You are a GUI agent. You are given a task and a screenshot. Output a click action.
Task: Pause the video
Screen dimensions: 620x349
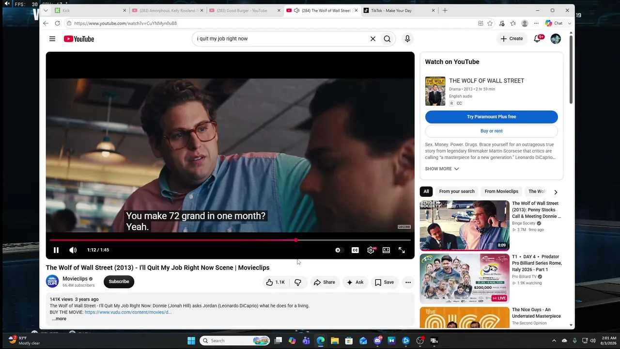pos(56,250)
